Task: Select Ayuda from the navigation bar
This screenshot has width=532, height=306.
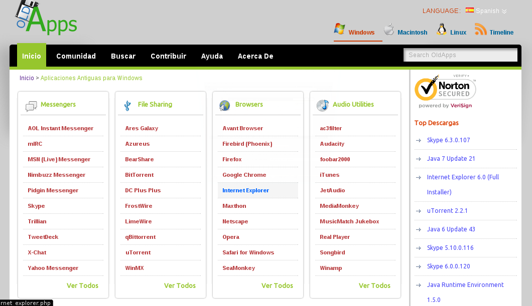Action: click(212, 56)
